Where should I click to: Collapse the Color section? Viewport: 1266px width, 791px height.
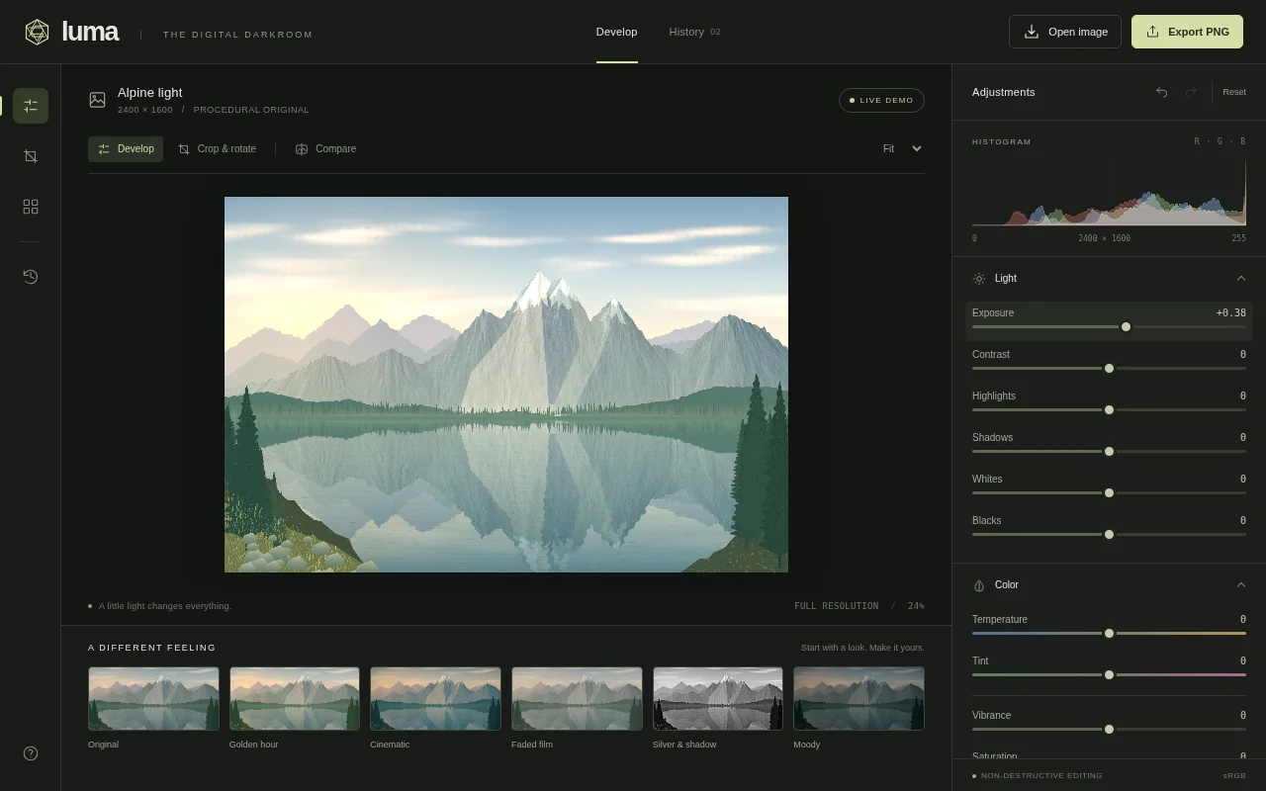click(1241, 585)
